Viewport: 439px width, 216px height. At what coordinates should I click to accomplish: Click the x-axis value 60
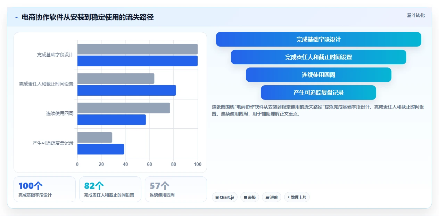pyautogui.click(x=149, y=164)
